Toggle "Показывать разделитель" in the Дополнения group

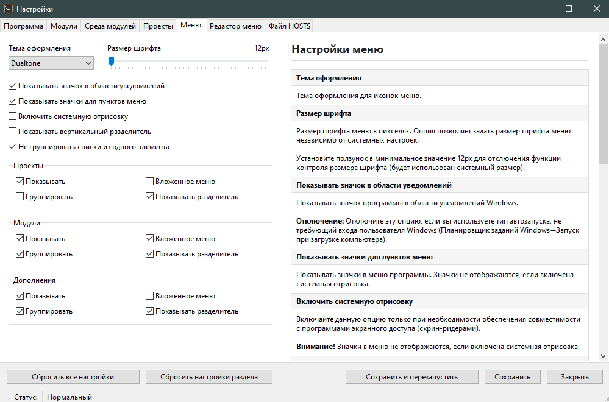(150, 311)
